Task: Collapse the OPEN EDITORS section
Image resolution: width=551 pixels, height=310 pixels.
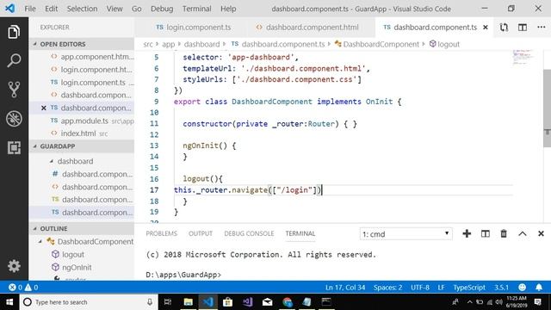Action: pos(34,44)
